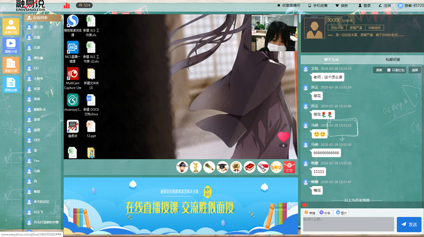Open the 课程安排 course schedule sidebar icon
Image resolution: width=424 pixels, height=237 pixels.
click(x=11, y=84)
